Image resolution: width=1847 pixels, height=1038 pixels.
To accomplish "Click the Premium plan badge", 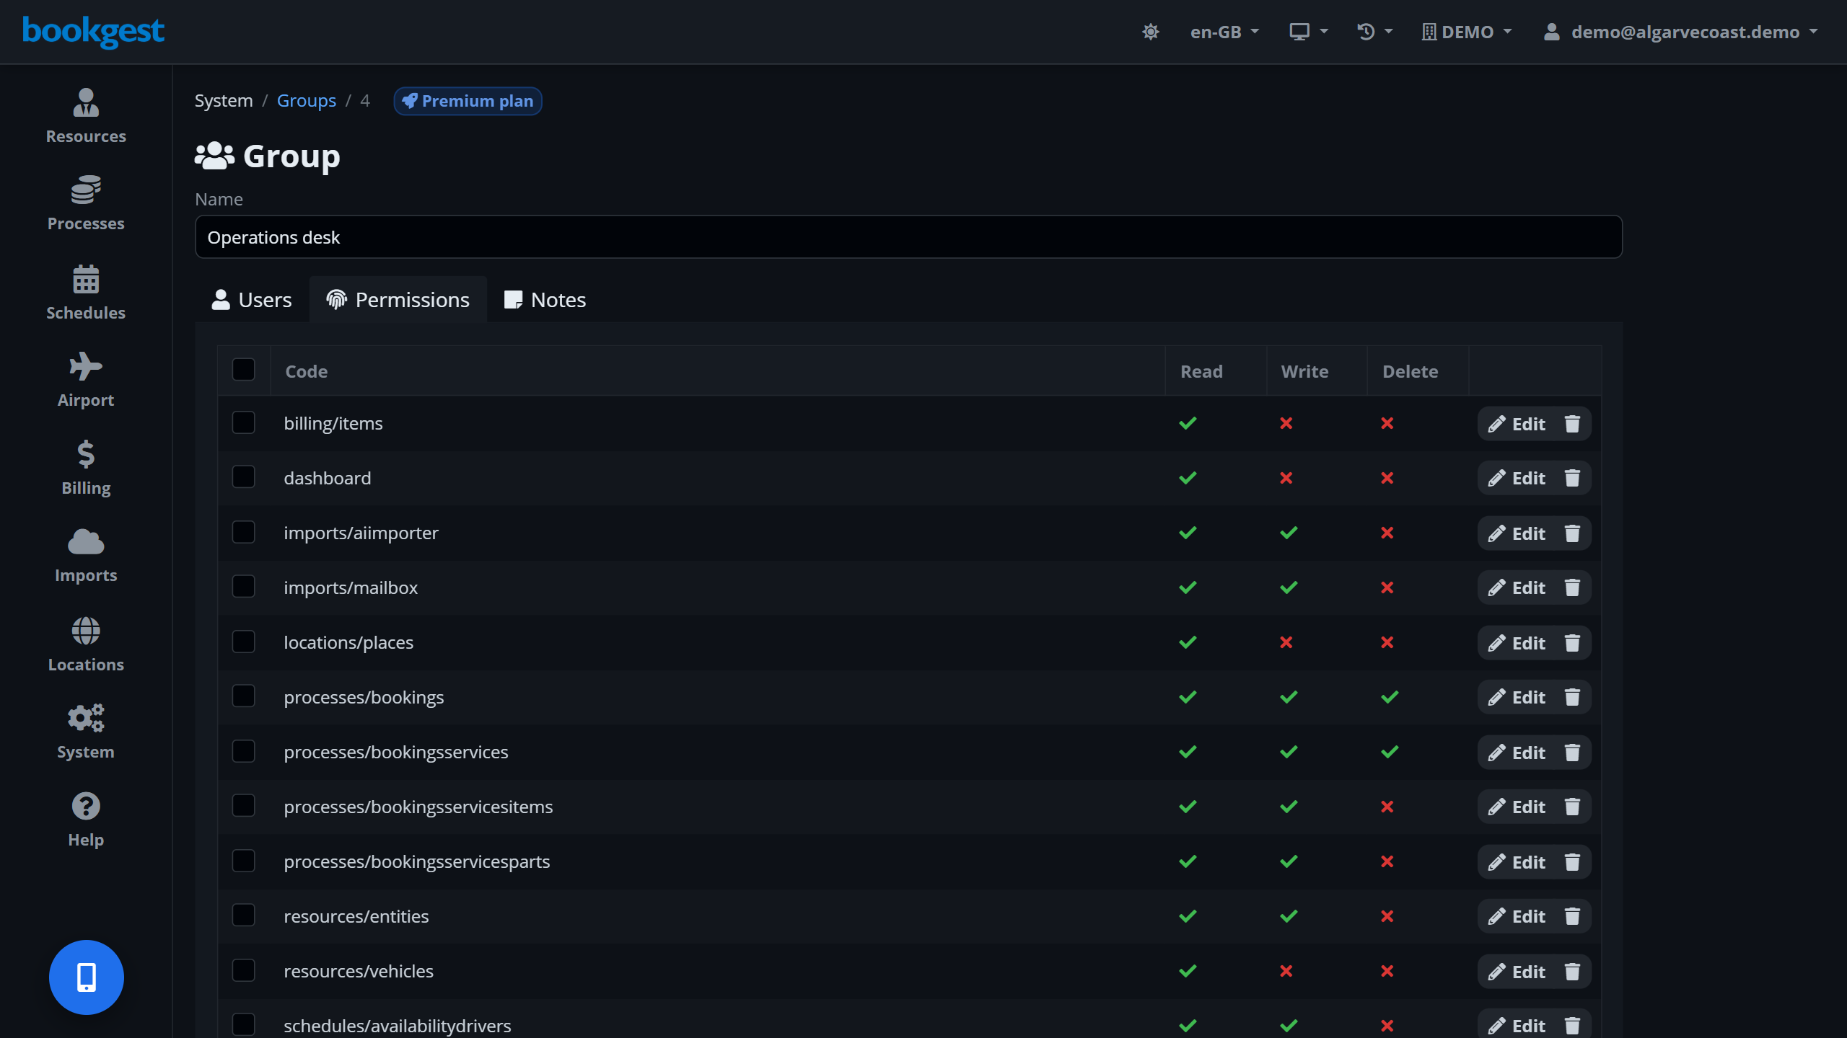I will tap(468, 101).
